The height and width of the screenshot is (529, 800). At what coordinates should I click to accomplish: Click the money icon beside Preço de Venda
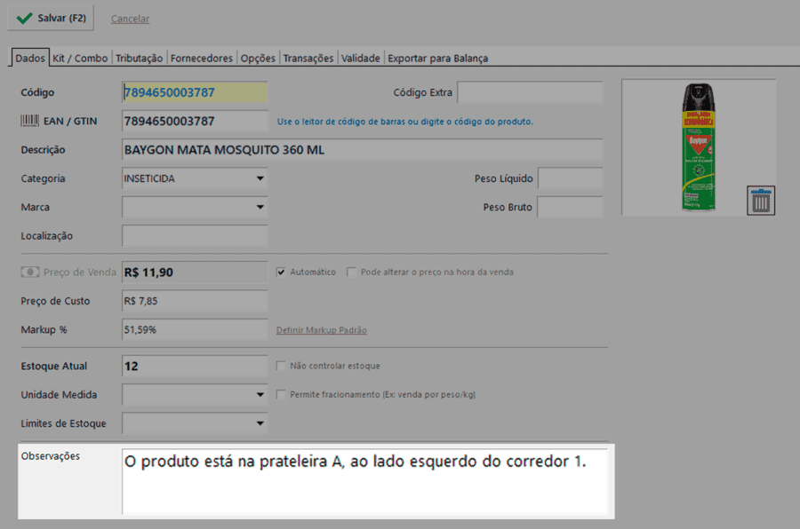click(x=29, y=272)
